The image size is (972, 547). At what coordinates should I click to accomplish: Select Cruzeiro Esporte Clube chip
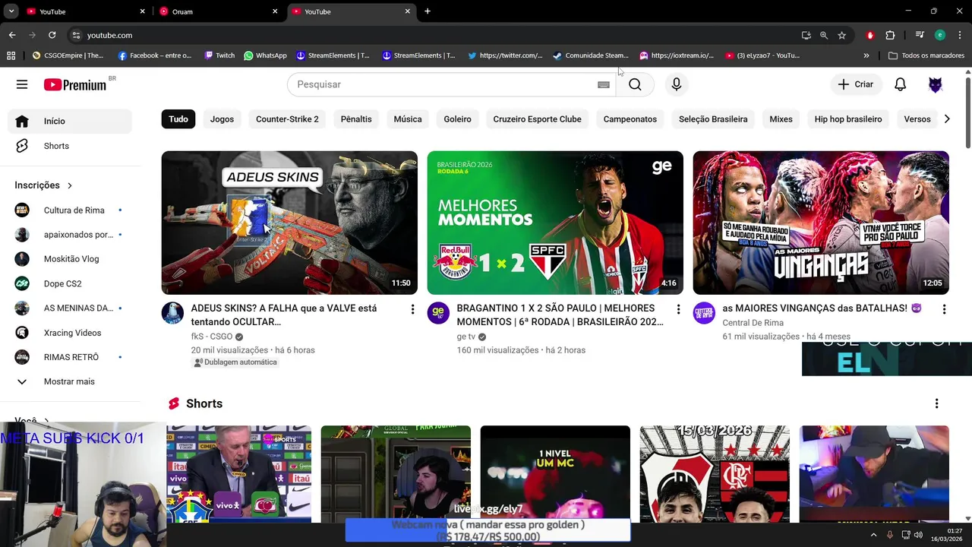point(537,119)
